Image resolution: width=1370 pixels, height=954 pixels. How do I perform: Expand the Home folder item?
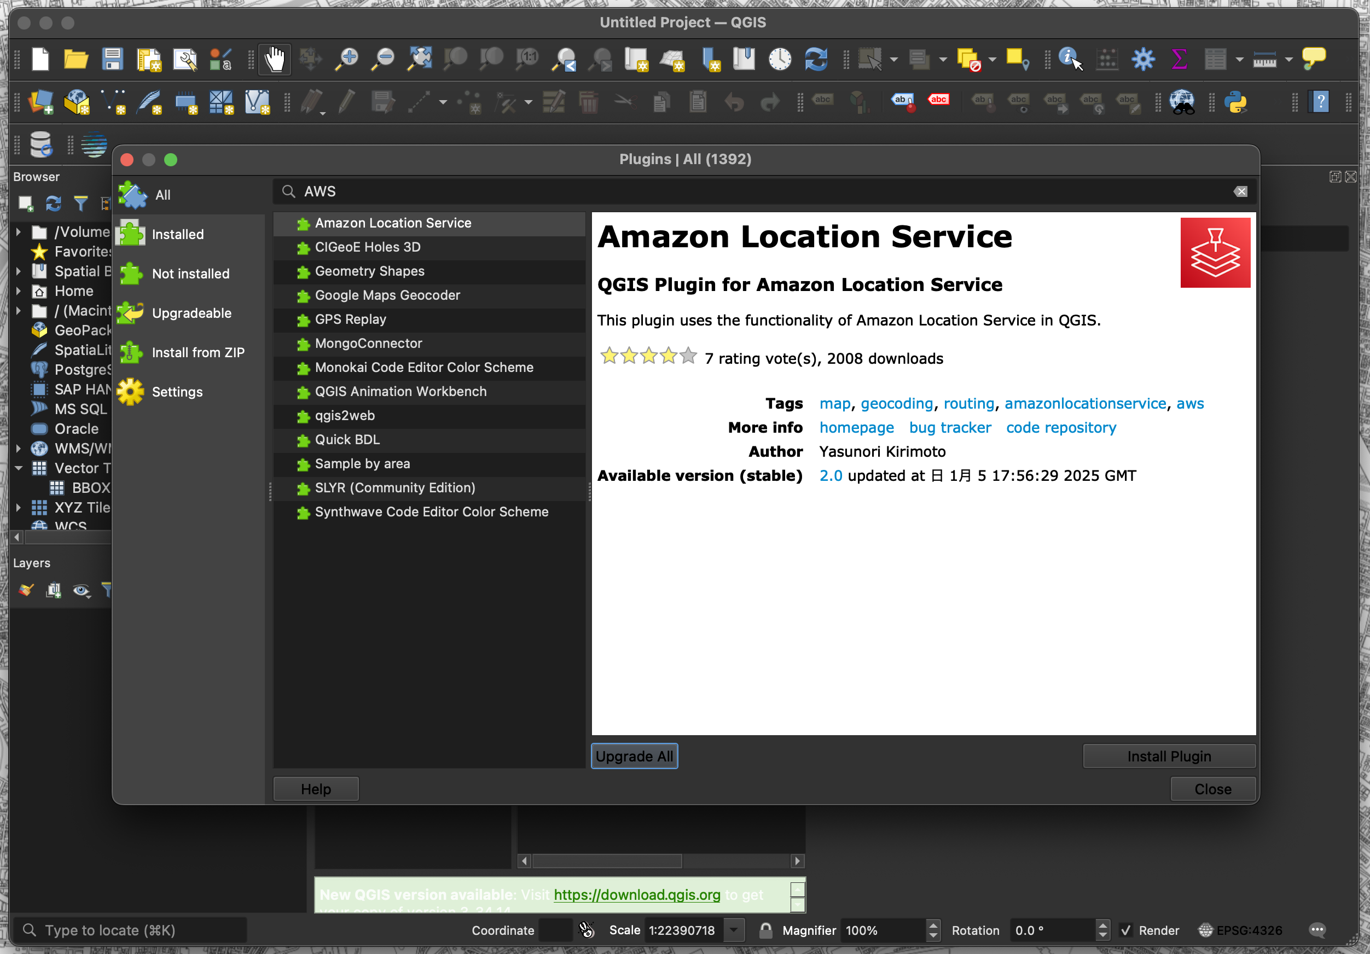tap(19, 290)
